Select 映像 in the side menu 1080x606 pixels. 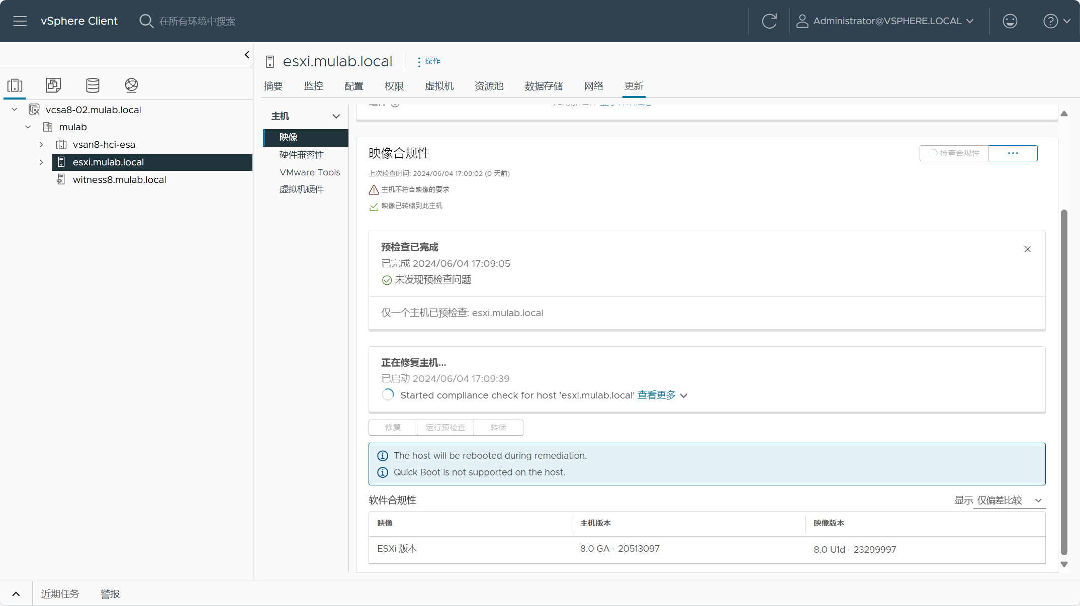[x=306, y=137]
